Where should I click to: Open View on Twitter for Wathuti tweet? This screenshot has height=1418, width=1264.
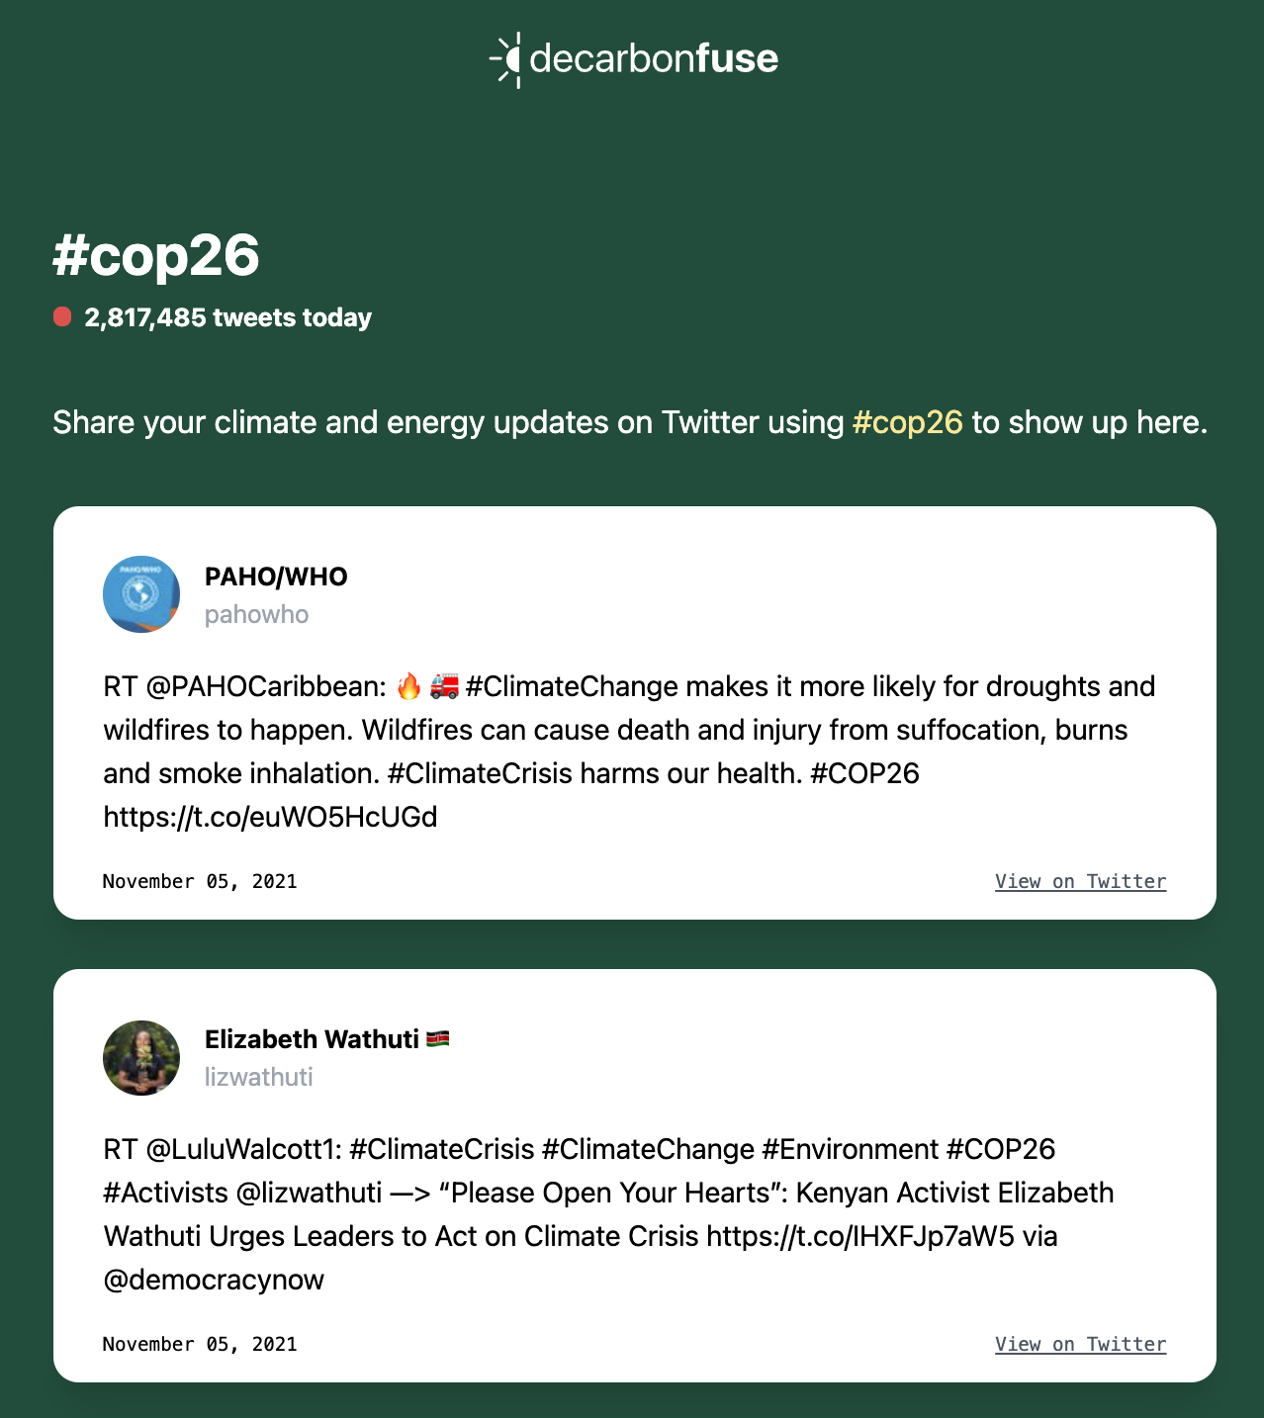point(1080,1344)
